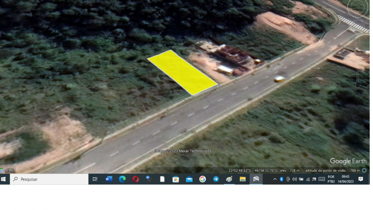Expand the hidden system tray icons
Screen dimensions: 373x210
[x=275, y=179]
